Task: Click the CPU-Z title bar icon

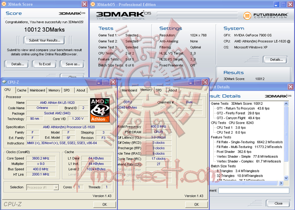Action: point(4,82)
